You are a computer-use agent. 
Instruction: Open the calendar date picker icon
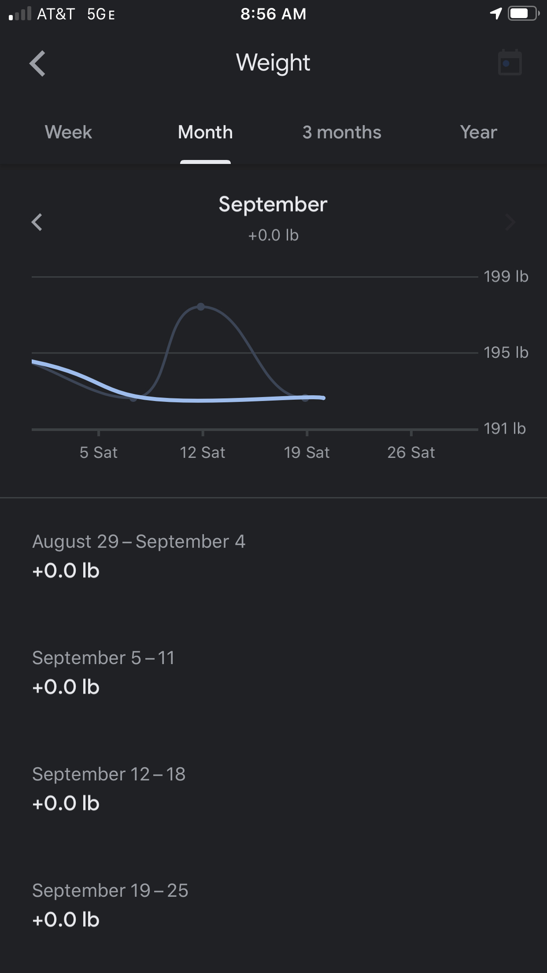click(510, 63)
